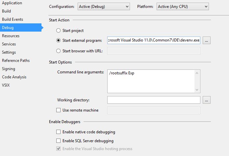229x156 pixels.
Task: Open the Configuration dropdown
Action: coord(104,7)
